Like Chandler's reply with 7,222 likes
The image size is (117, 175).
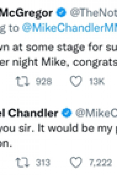(76, 162)
